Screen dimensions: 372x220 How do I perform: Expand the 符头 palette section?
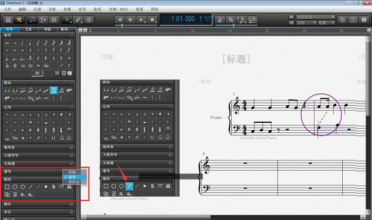pyautogui.click(x=71, y=204)
